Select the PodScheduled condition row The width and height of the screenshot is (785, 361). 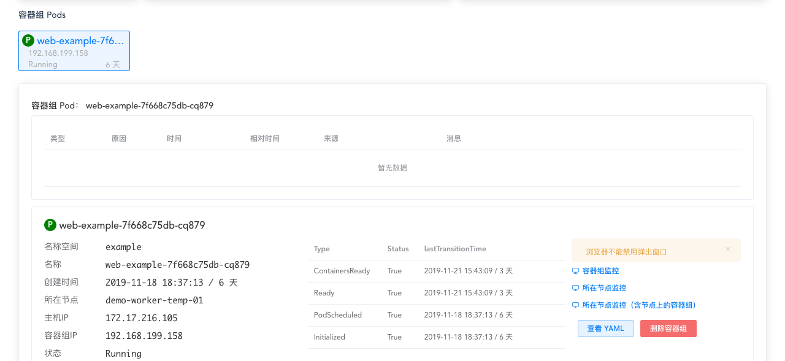[x=337, y=315]
